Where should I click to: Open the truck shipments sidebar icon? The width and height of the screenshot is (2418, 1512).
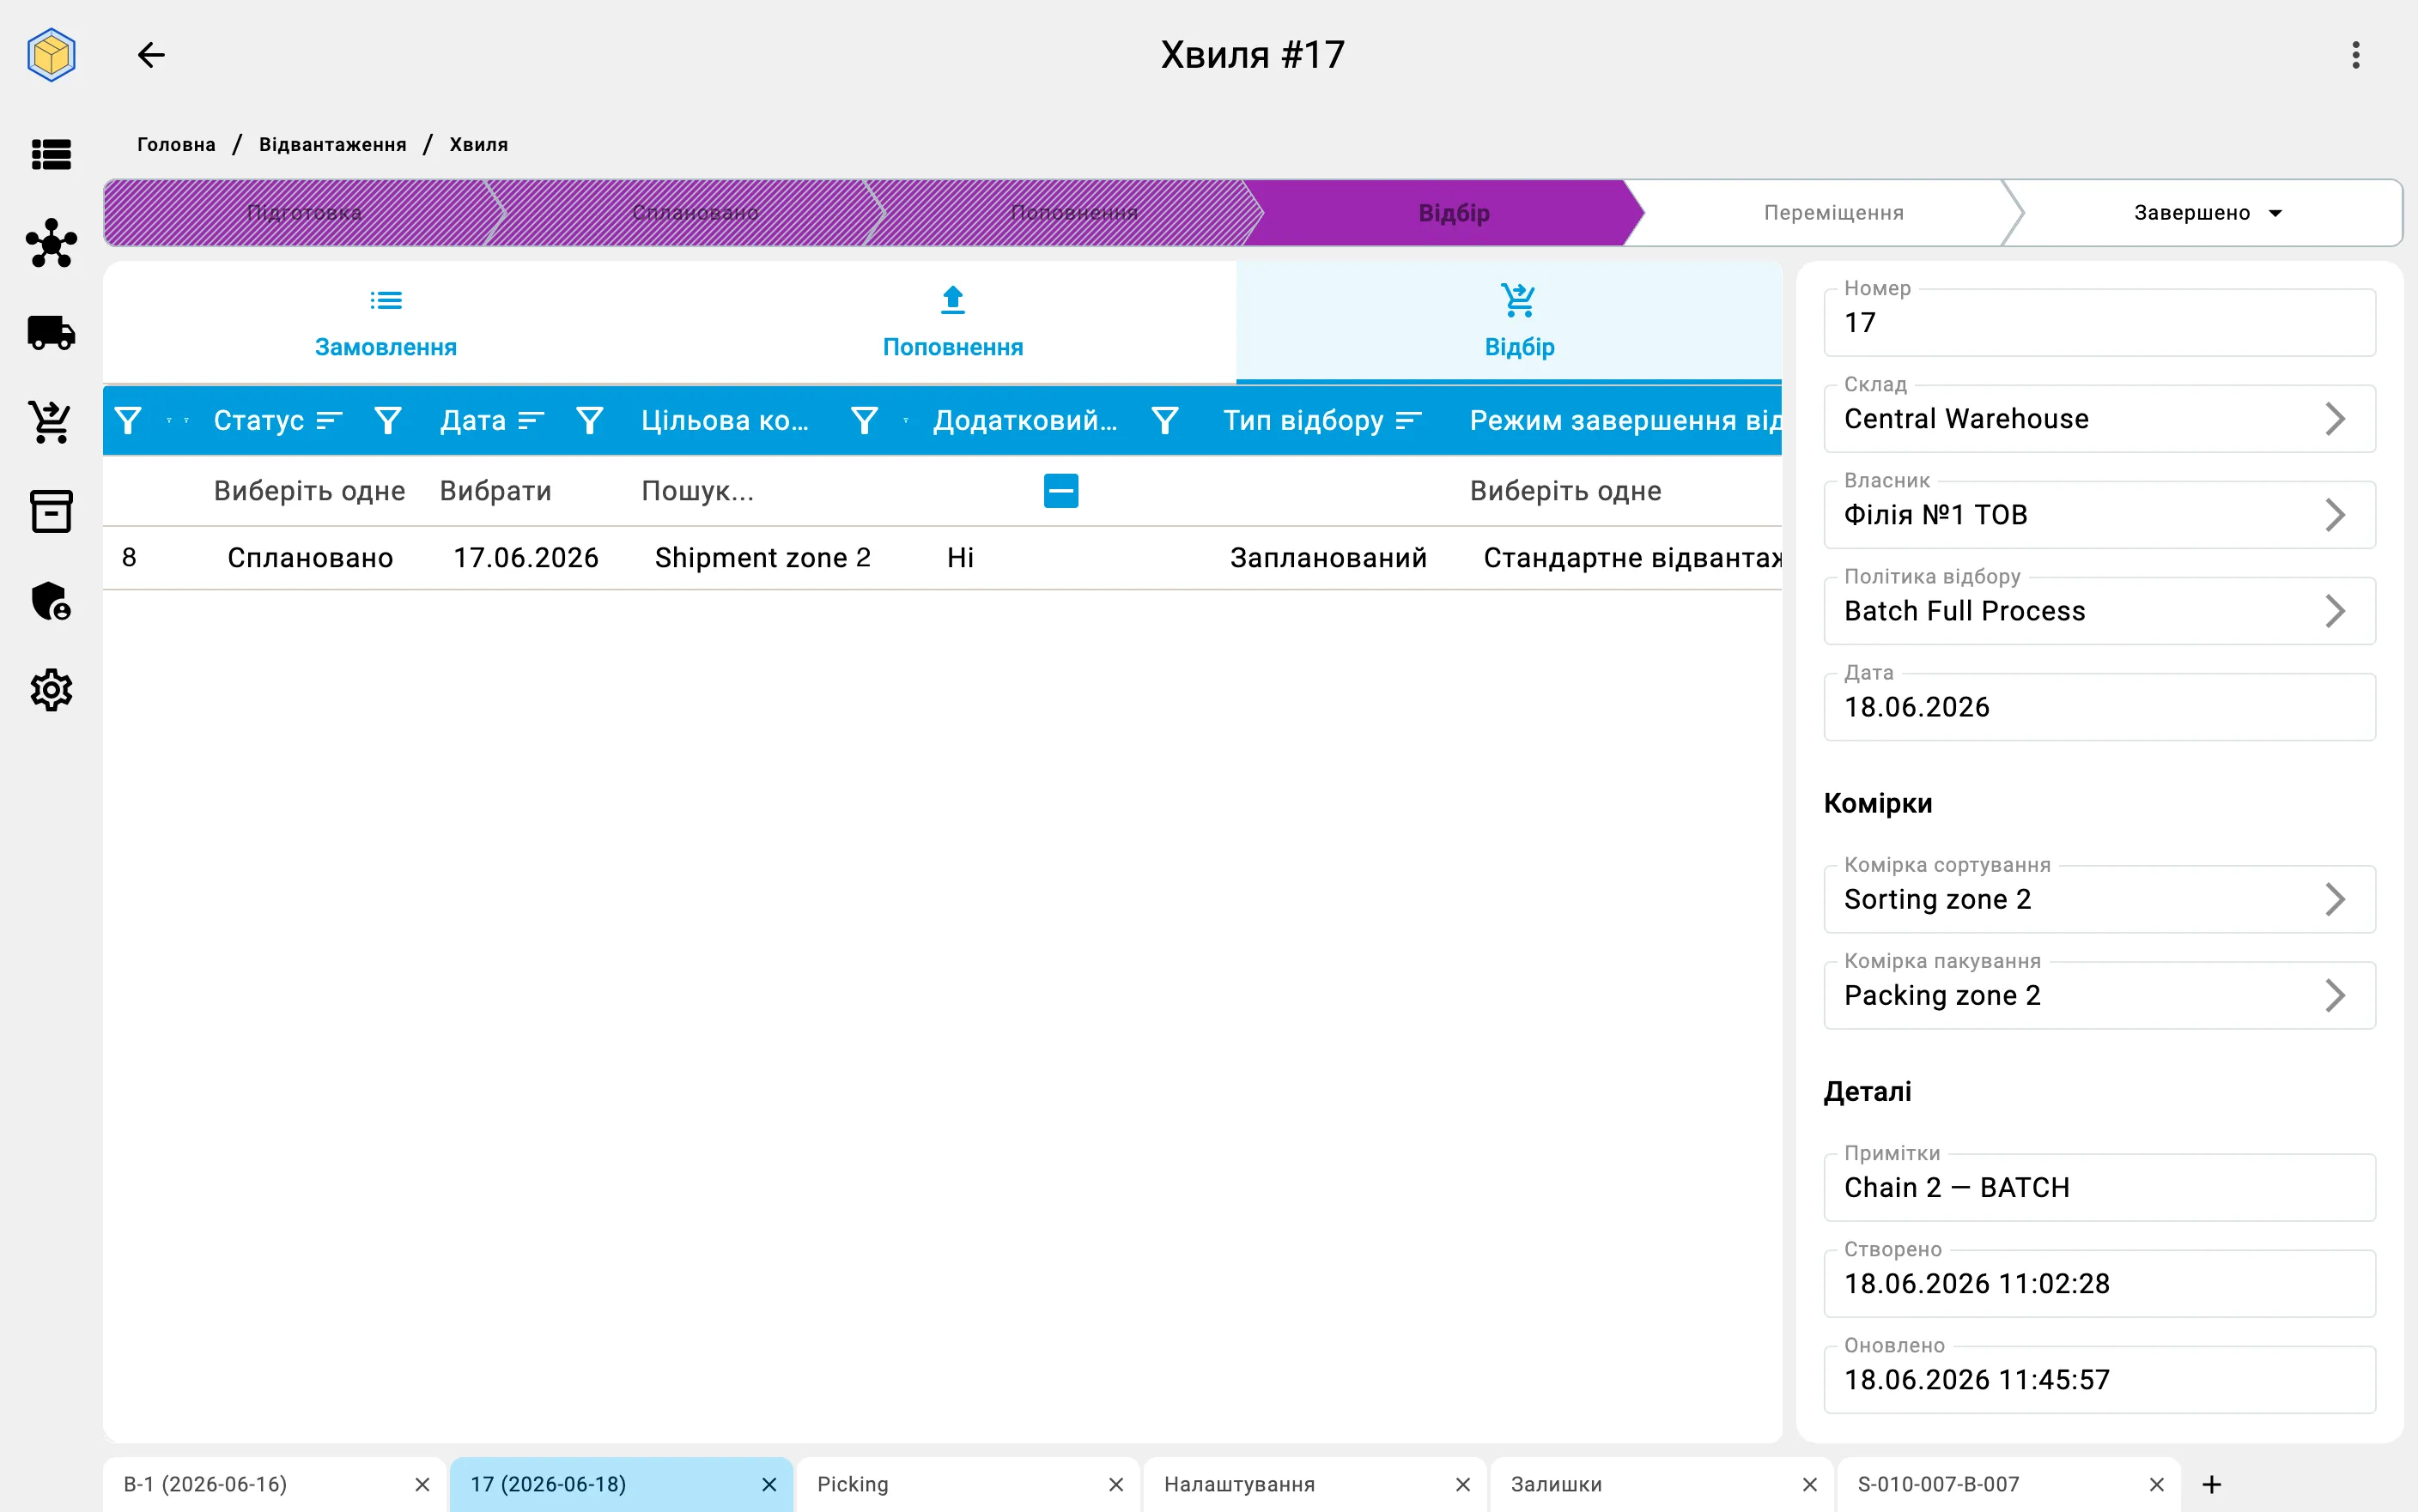[51, 332]
